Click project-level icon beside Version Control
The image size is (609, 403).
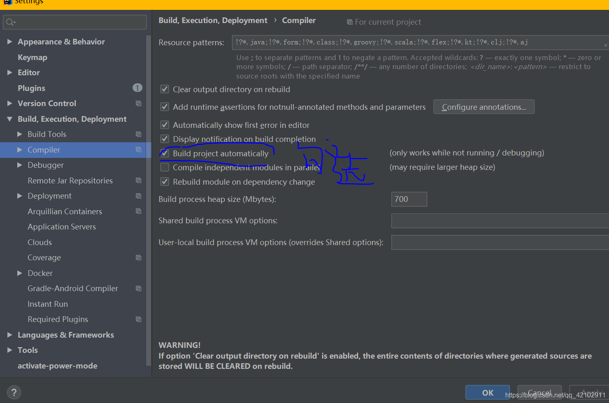(x=138, y=104)
